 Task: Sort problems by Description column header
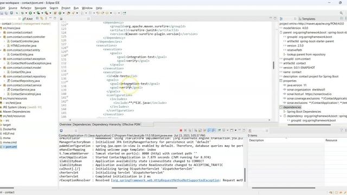point(256,140)
